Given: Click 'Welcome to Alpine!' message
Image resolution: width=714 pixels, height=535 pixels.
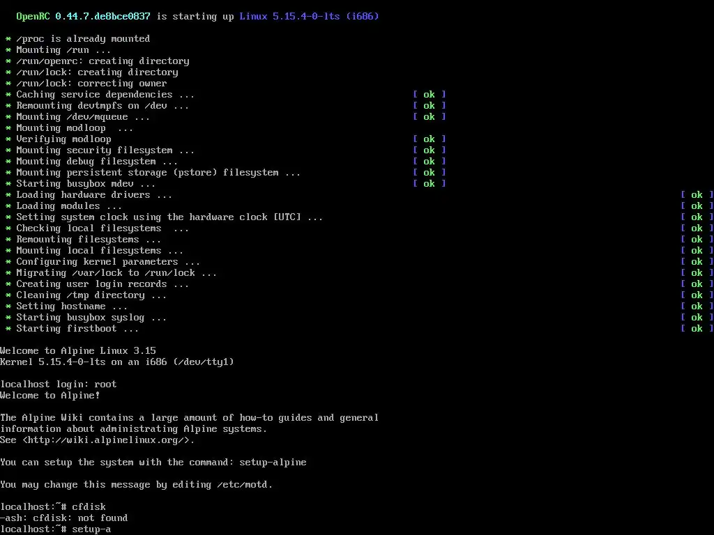Looking at the screenshot, I should (x=50, y=396).
